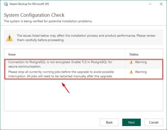167x130 pixels.
Task: Click the large yellow warning triangle in banner
Action: 9,38
